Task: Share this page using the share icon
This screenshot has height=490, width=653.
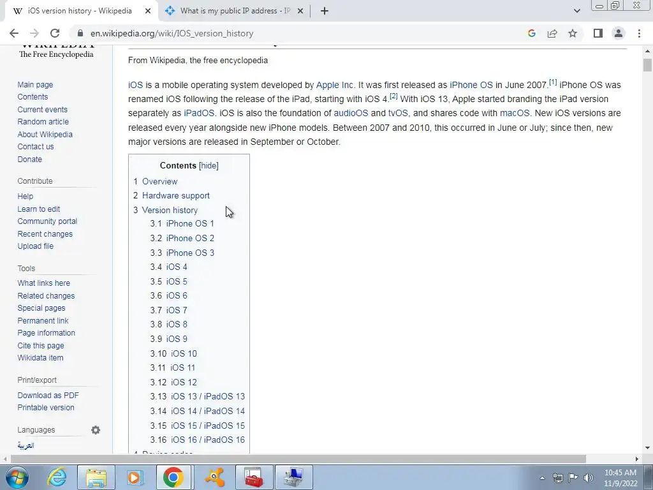Action: [x=552, y=33]
